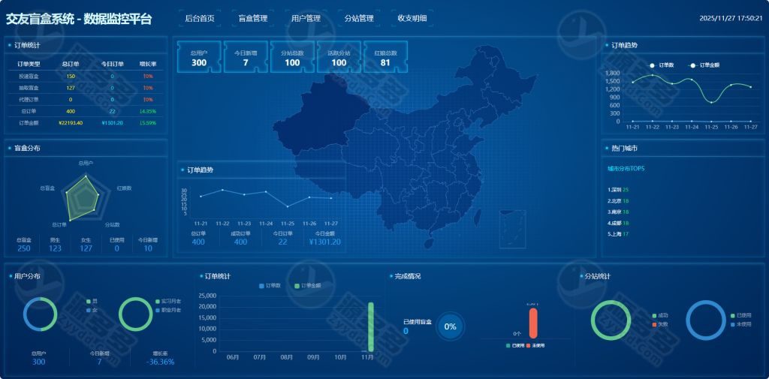Image resolution: width=769 pixels, height=379 pixels.
Task: Select the 红娘总数 81 stat card
Action: tap(385, 58)
